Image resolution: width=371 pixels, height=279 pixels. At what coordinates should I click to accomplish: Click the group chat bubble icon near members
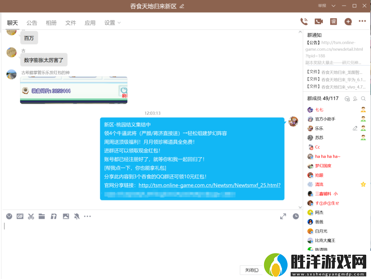tap(347, 99)
